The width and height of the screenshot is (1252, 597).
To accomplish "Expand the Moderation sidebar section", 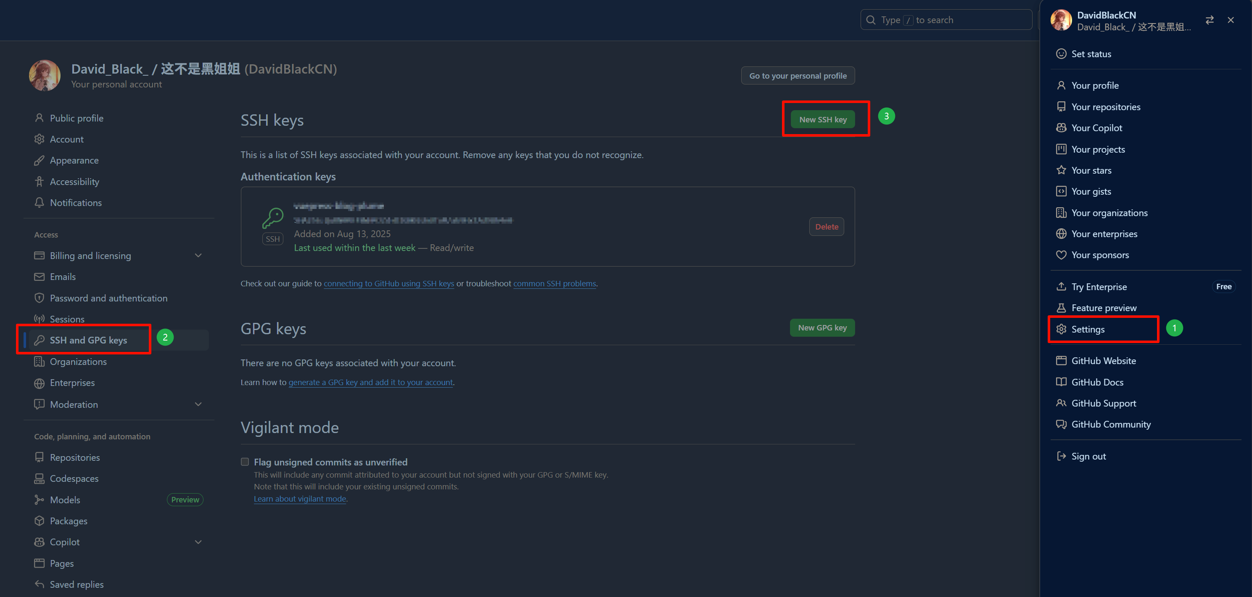I will click(198, 404).
